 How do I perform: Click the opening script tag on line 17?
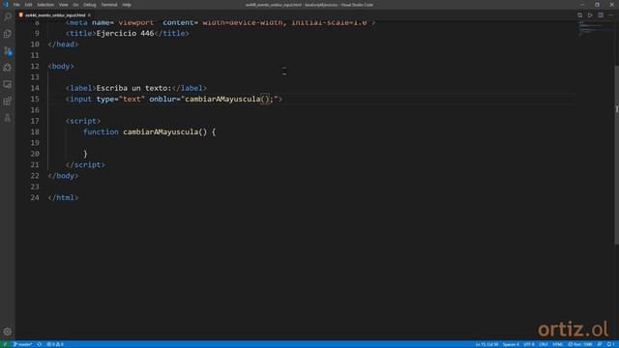[83, 121]
